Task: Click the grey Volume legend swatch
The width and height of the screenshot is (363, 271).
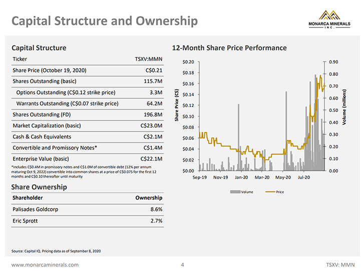Action: (235, 192)
